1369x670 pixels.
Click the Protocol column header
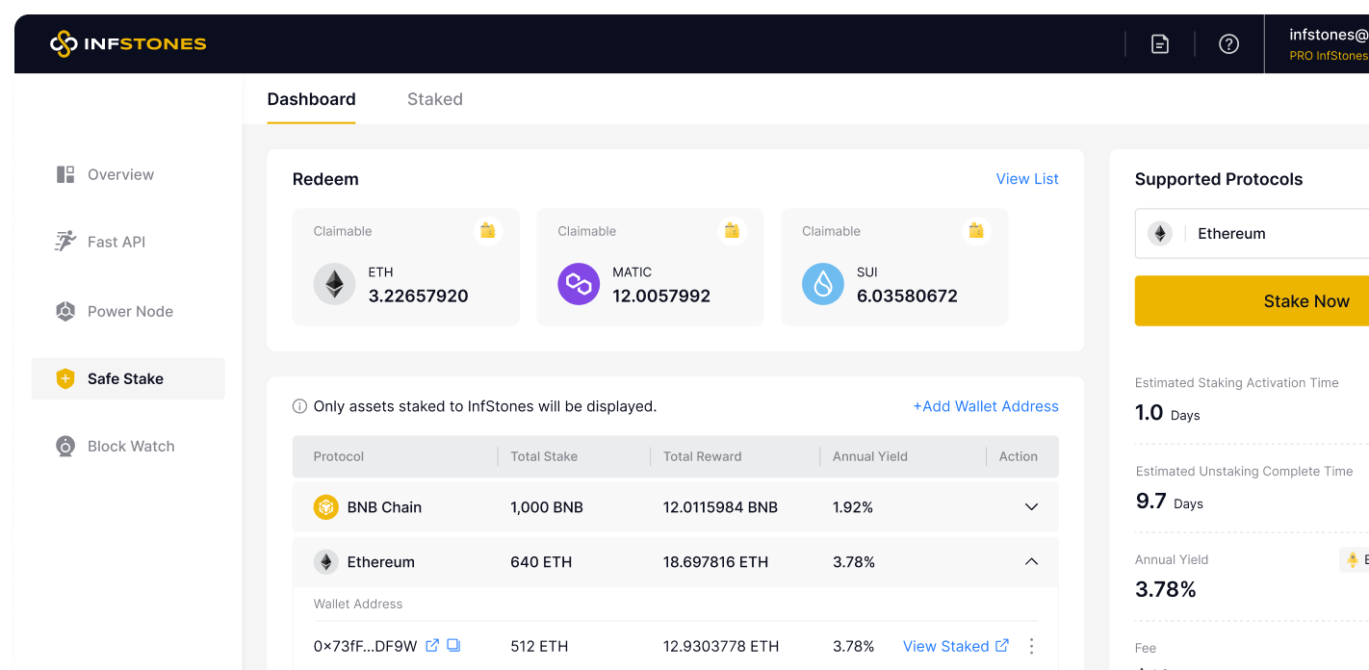339,456
